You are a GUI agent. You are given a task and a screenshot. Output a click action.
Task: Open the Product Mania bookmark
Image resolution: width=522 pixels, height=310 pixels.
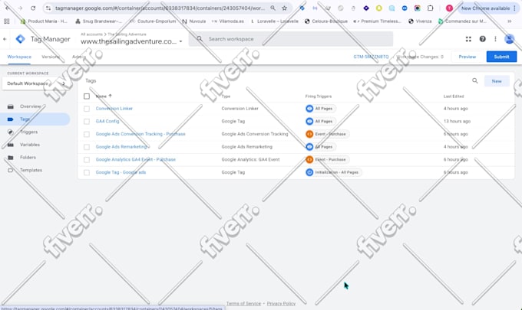[x=44, y=21]
